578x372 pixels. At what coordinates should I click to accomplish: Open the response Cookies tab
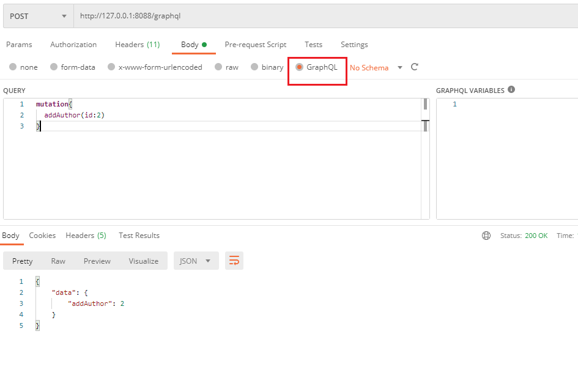coord(42,236)
